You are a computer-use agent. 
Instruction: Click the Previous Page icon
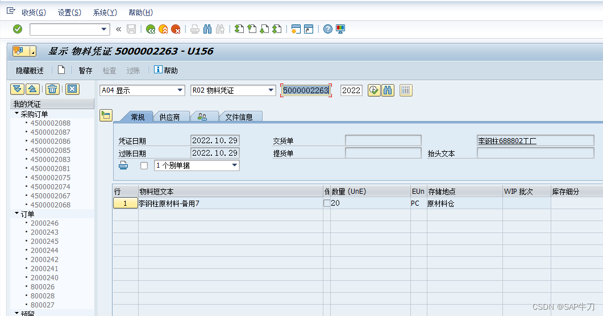[252, 29]
